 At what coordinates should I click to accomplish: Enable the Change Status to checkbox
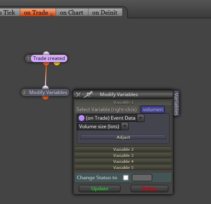click(x=126, y=178)
